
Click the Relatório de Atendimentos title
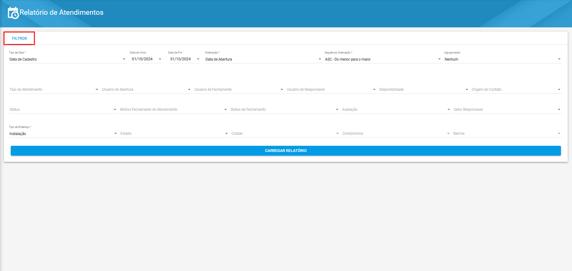click(61, 12)
